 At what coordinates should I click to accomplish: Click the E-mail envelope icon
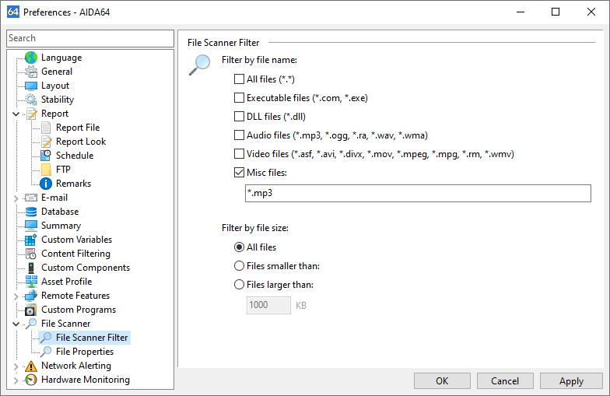click(x=31, y=198)
